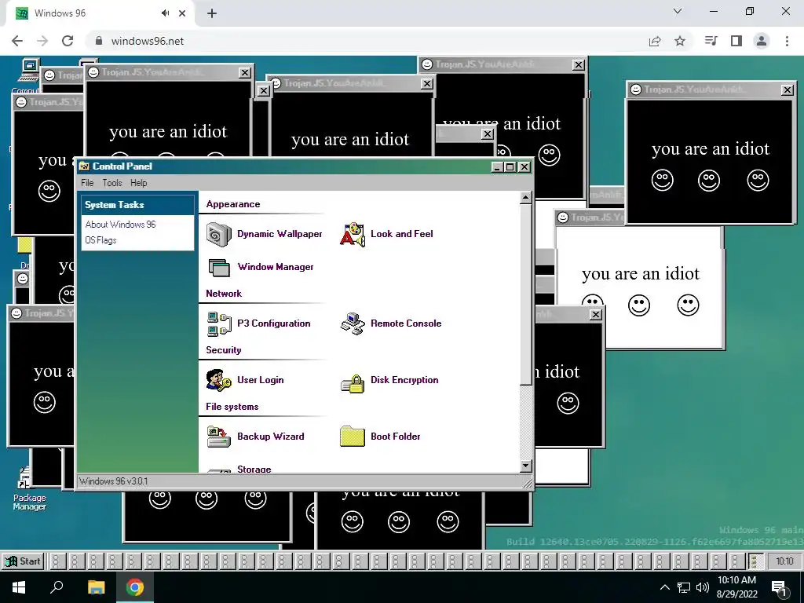
Task: Open the notification center icon
Action: point(780,588)
